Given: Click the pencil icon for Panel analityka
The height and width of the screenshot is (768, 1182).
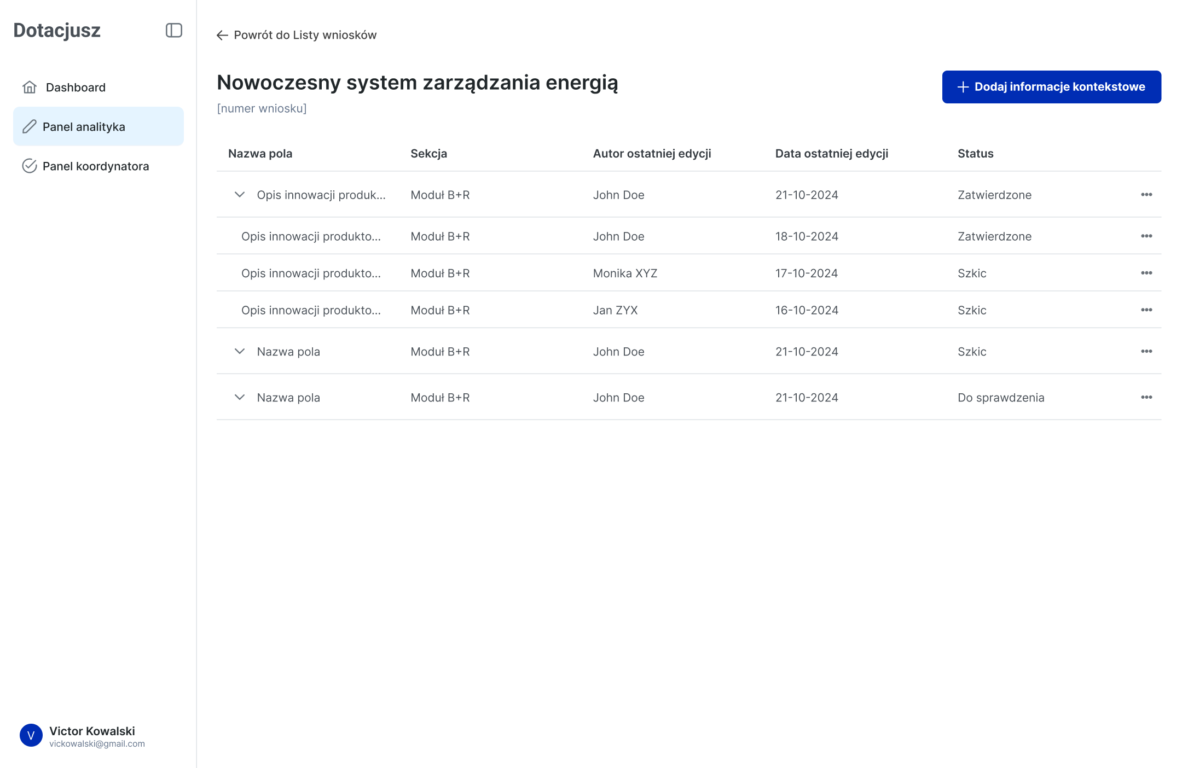Looking at the screenshot, I should [30, 127].
